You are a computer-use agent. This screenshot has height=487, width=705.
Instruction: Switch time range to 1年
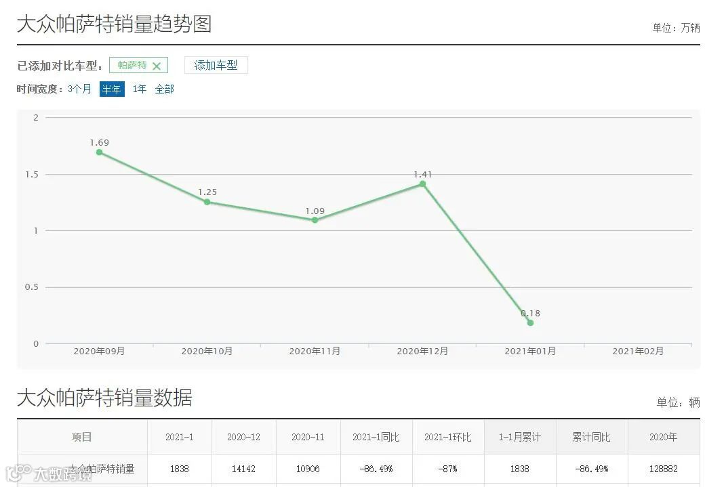[140, 89]
